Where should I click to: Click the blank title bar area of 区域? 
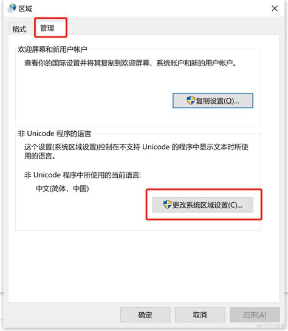(148, 9)
